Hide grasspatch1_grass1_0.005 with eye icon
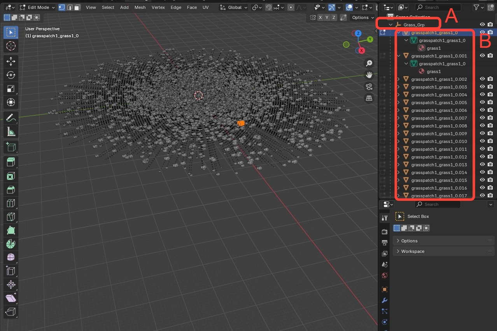The width and height of the screenshot is (497, 331). pyautogui.click(x=482, y=103)
